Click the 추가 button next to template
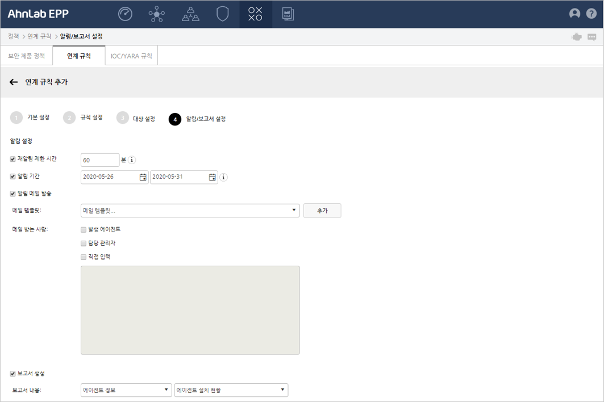This screenshot has height=402, width=604. point(322,211)
